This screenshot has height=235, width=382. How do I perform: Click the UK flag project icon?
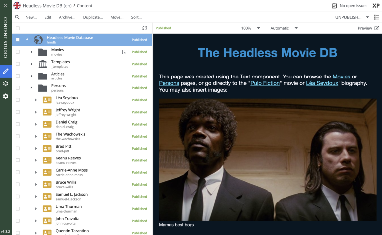(17, 5)
